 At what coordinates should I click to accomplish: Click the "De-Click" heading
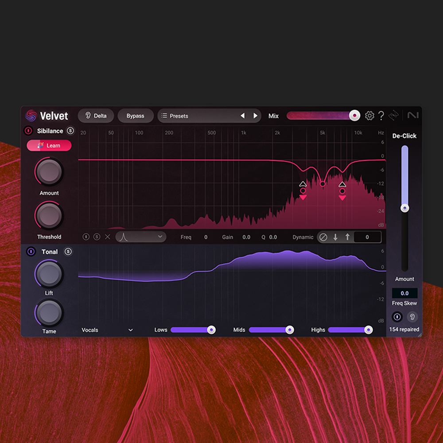[x=404, y=136]
